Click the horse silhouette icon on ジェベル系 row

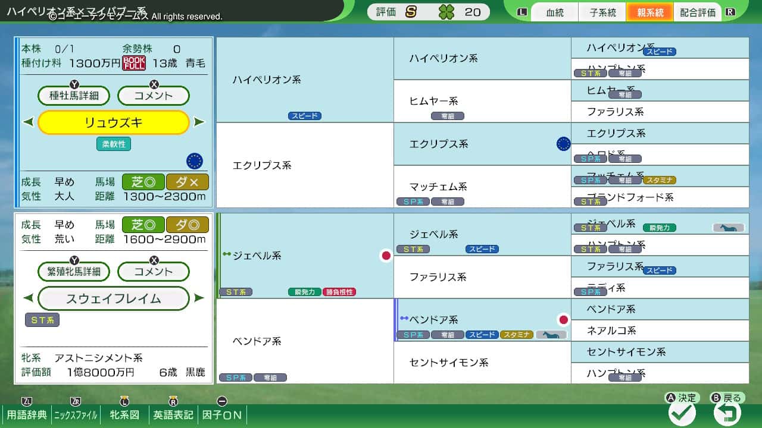tap(729, 227)
